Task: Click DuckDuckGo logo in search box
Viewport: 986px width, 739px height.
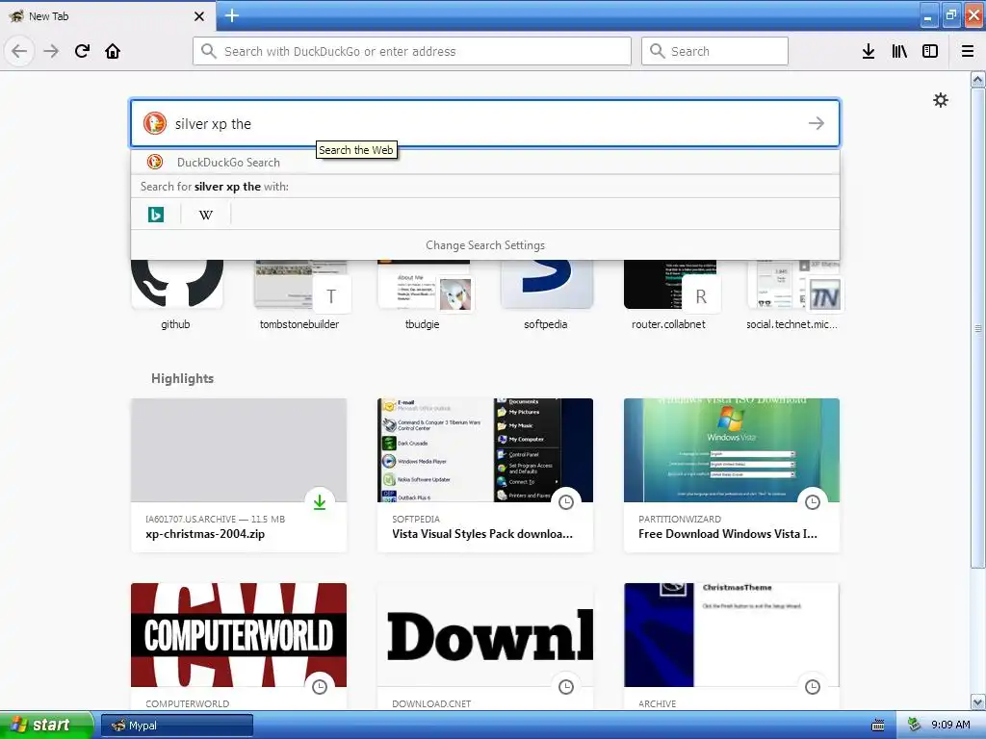Action: click(155, 123)
